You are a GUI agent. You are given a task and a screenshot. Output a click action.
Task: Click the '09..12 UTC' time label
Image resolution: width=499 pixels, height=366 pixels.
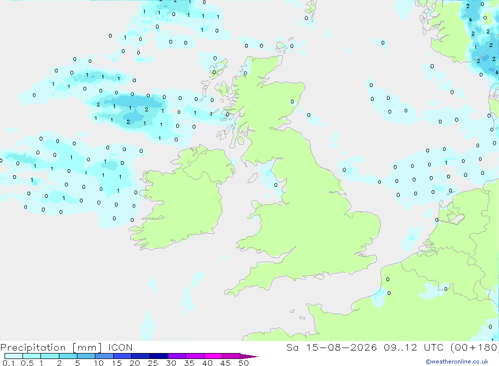tap(413, 348)
